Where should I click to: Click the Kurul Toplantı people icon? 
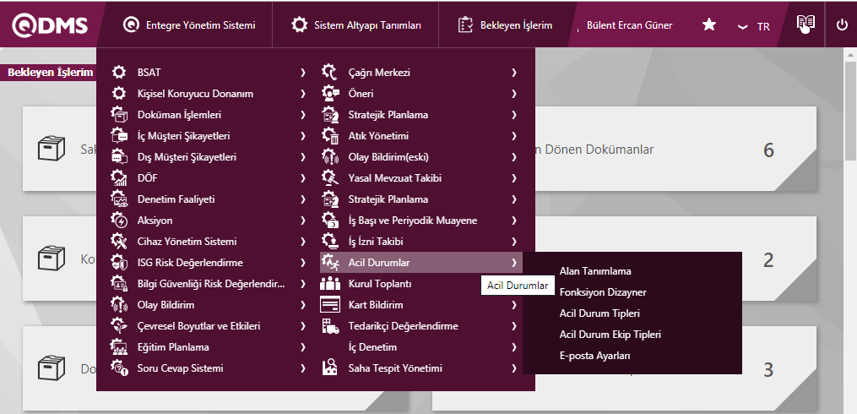tap(330, 284)
